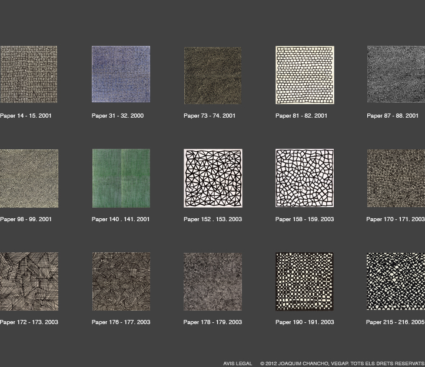The height and width of the screenshot is (367, 425).
Task: Open the Paper 215 - 216 thumbnail
Action: tap(396, 281)
